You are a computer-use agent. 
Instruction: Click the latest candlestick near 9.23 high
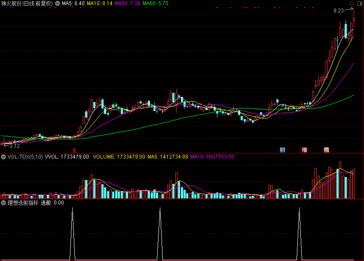(354, 19)
